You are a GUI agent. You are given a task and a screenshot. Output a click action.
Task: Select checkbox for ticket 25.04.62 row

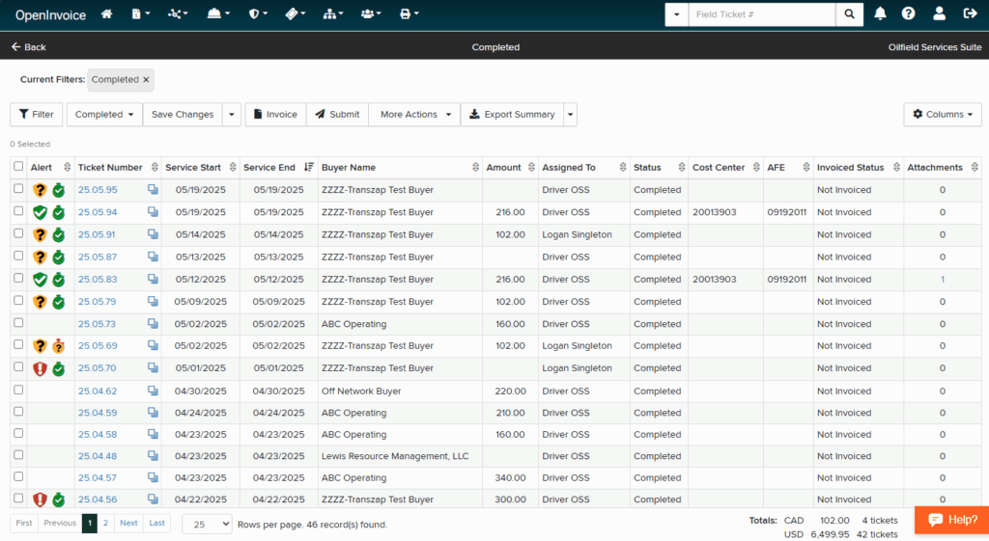(18, 391)
